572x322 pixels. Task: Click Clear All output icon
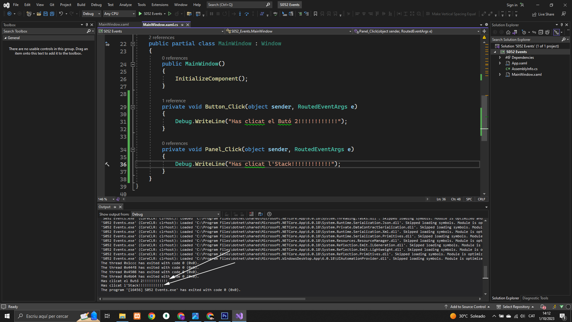[x=251, y=214]
